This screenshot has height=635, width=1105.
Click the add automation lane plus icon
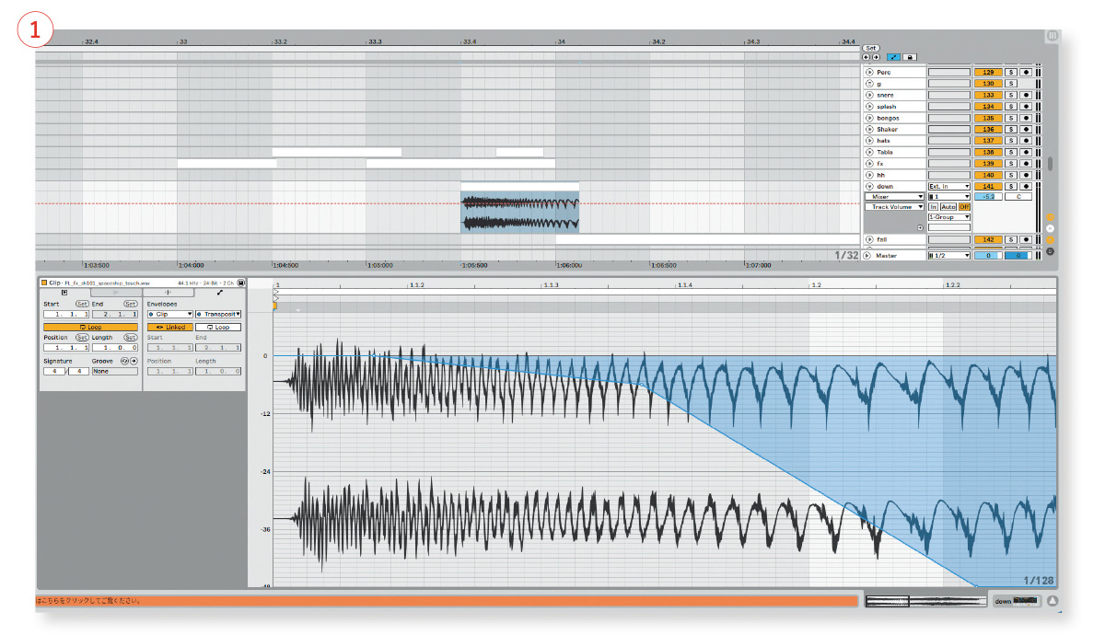(x=919, y=227)
